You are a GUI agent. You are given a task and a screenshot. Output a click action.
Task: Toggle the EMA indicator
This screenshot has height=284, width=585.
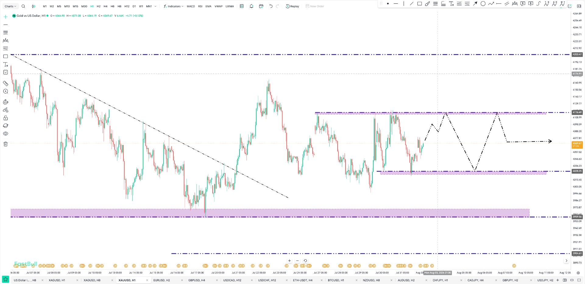pos(208,6)
